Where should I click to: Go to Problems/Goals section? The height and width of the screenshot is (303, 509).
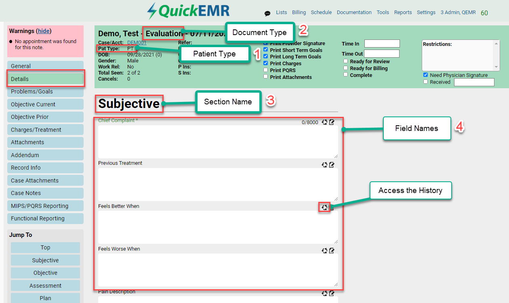(45, 91)
